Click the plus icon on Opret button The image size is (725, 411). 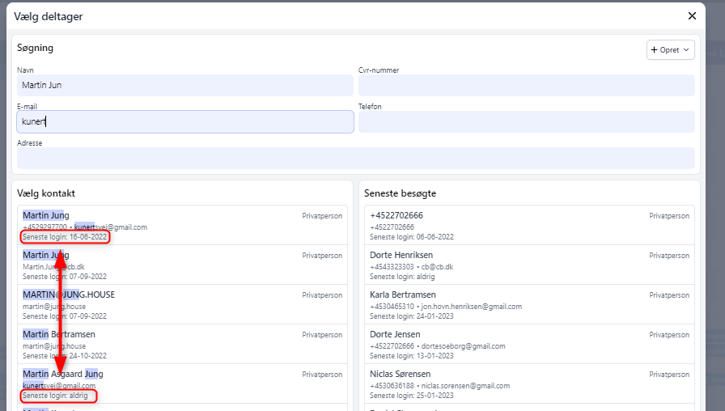tap(655, 50)
